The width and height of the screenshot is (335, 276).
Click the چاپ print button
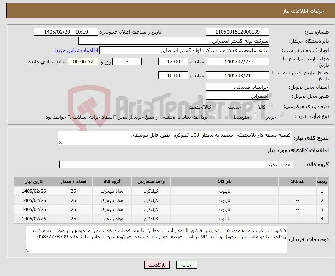tap(186, 265)
